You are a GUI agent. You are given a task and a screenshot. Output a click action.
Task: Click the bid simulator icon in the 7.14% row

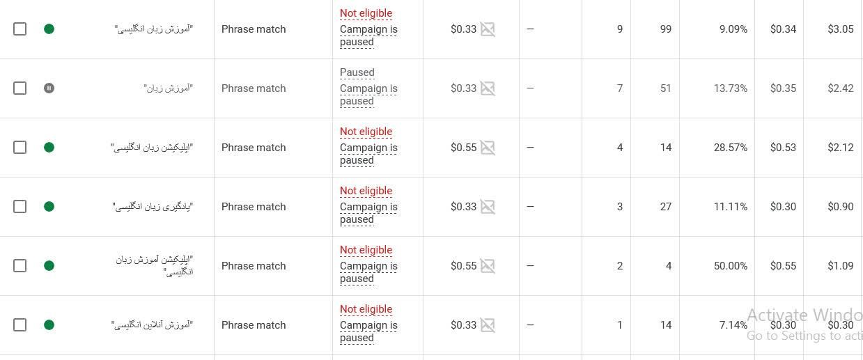[x=488, y=325]
